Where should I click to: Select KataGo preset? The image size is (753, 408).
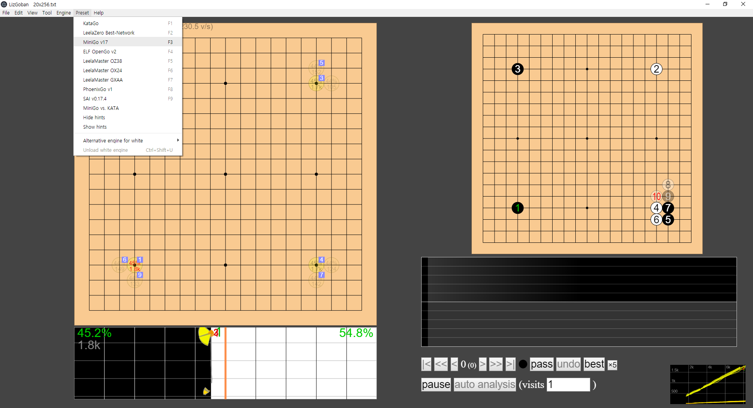click(x=91, y=24)
